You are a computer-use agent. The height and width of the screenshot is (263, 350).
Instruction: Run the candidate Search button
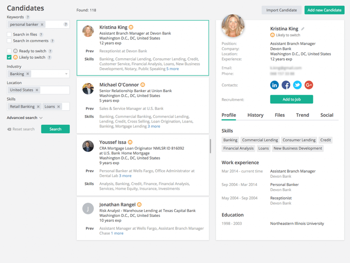(55, 129)
